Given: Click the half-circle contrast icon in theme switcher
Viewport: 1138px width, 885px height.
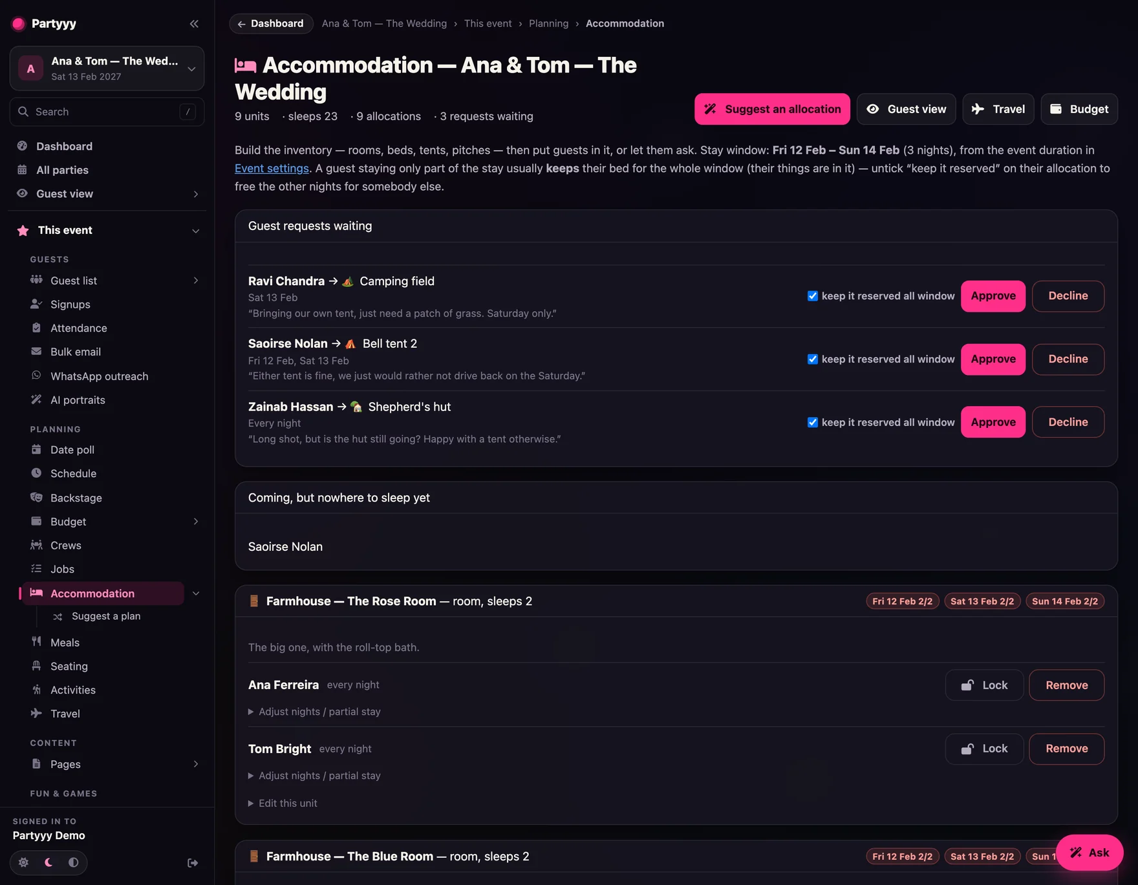Looking at the screenshot, I should coord(74,862).
